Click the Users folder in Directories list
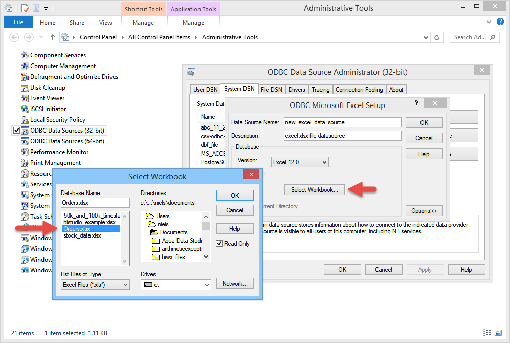 [x=158, y=216]
